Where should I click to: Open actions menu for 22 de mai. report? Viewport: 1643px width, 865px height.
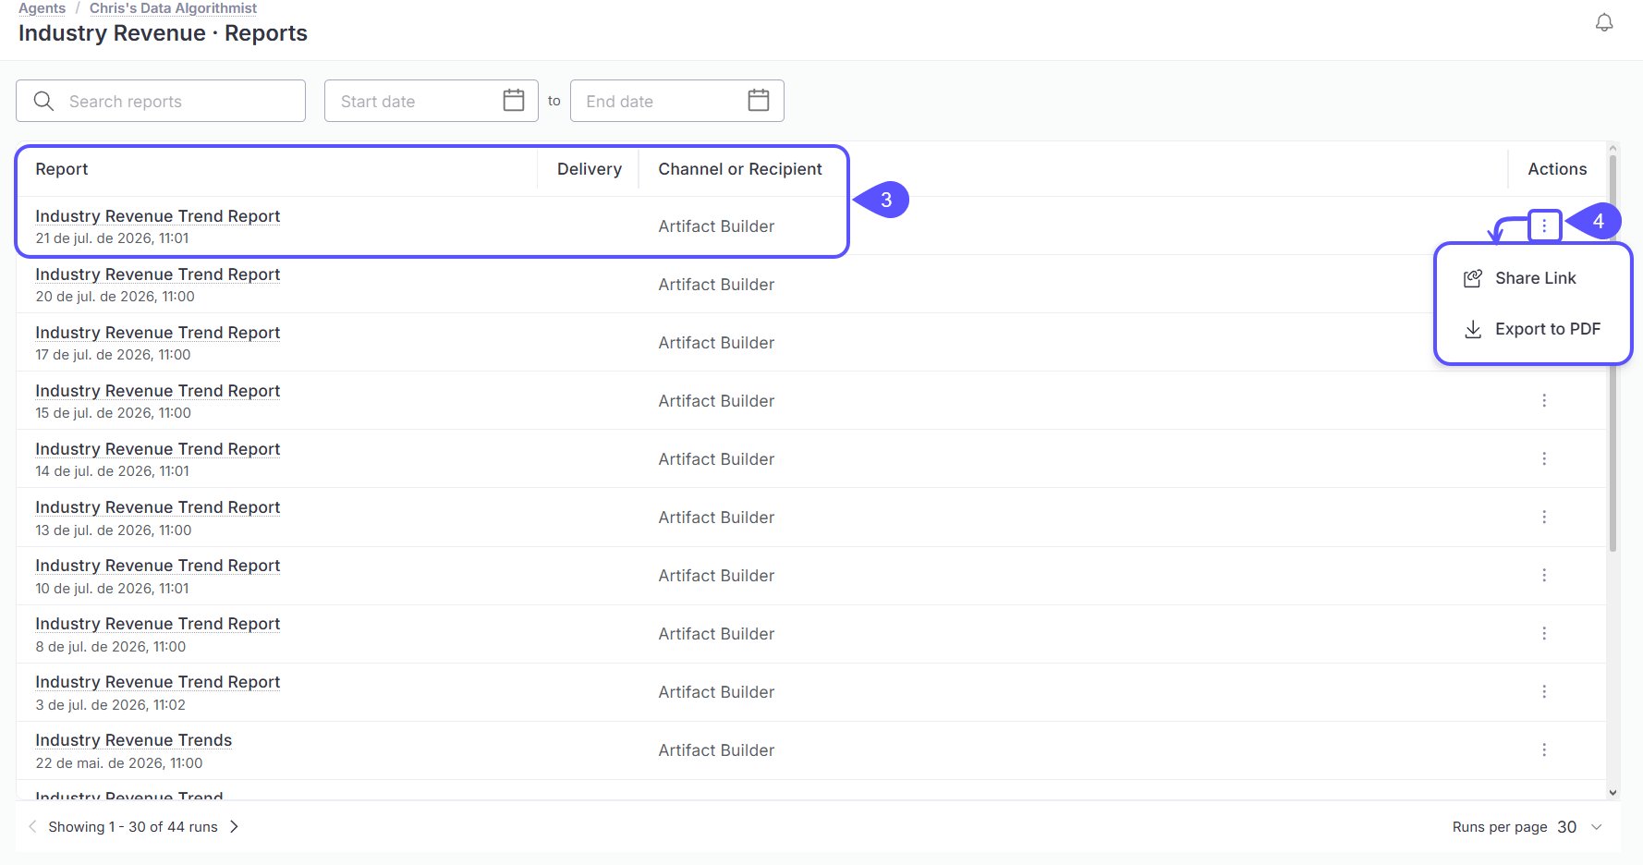[1544, 749]
